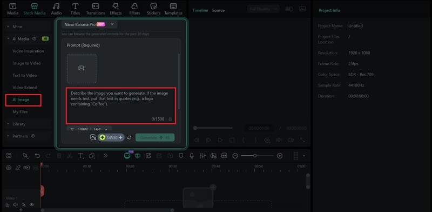Screen dimensions: 432x212
Task: Open the Filters tab
Action: (134, 9)
